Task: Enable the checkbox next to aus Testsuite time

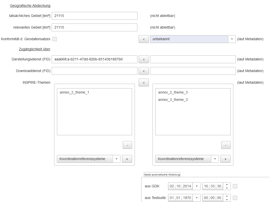Action: pyautogui.click(x=235, y=198)
